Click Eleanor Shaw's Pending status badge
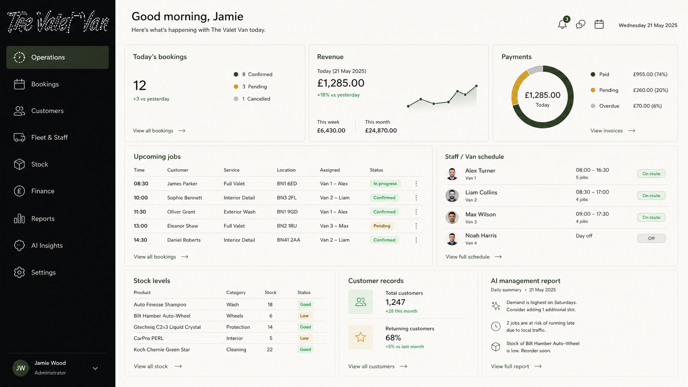Image resolution: width=688 pixels, height=387 pixels. click(x=382, y=226)
